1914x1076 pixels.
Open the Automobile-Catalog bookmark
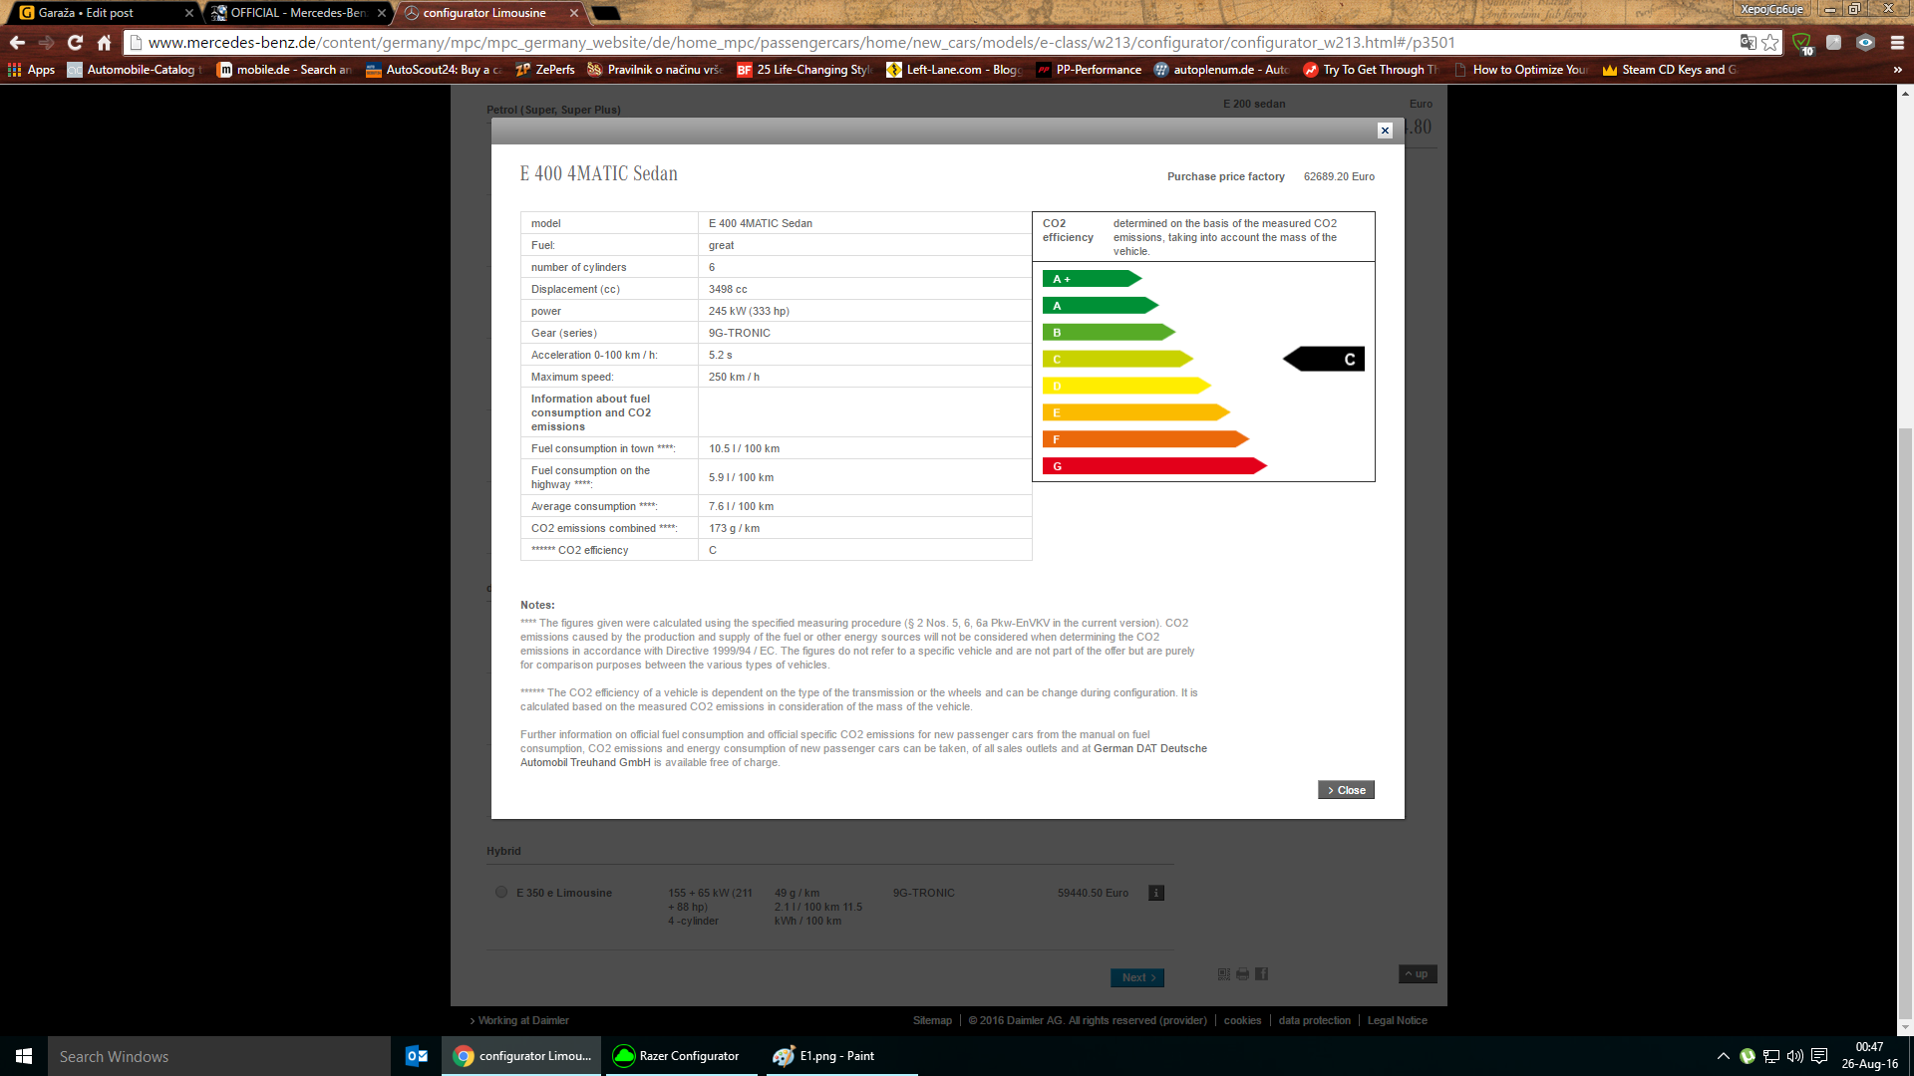[x=135, y=70]
